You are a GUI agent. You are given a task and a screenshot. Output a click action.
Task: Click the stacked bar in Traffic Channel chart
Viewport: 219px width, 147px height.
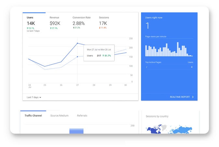pyautogui.click(x=76, y=131)
